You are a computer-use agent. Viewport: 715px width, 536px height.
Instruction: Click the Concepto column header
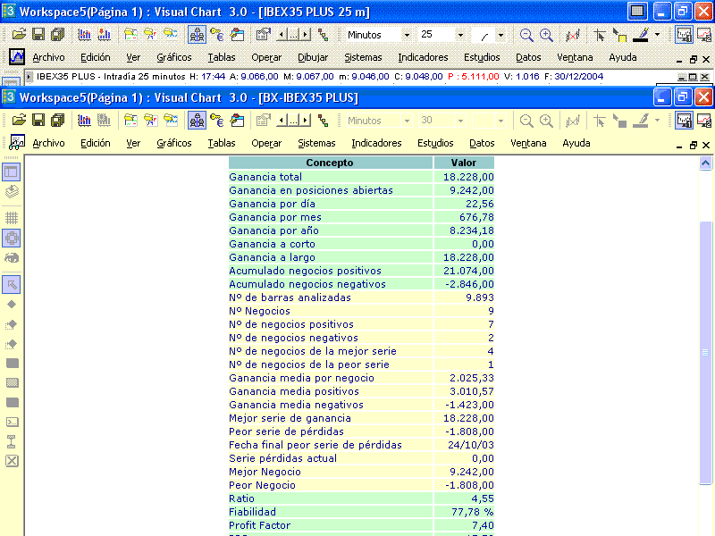pos(330,163)
